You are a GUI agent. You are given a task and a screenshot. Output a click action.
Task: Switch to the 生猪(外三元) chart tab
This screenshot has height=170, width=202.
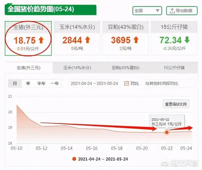(x=29, y=68)
